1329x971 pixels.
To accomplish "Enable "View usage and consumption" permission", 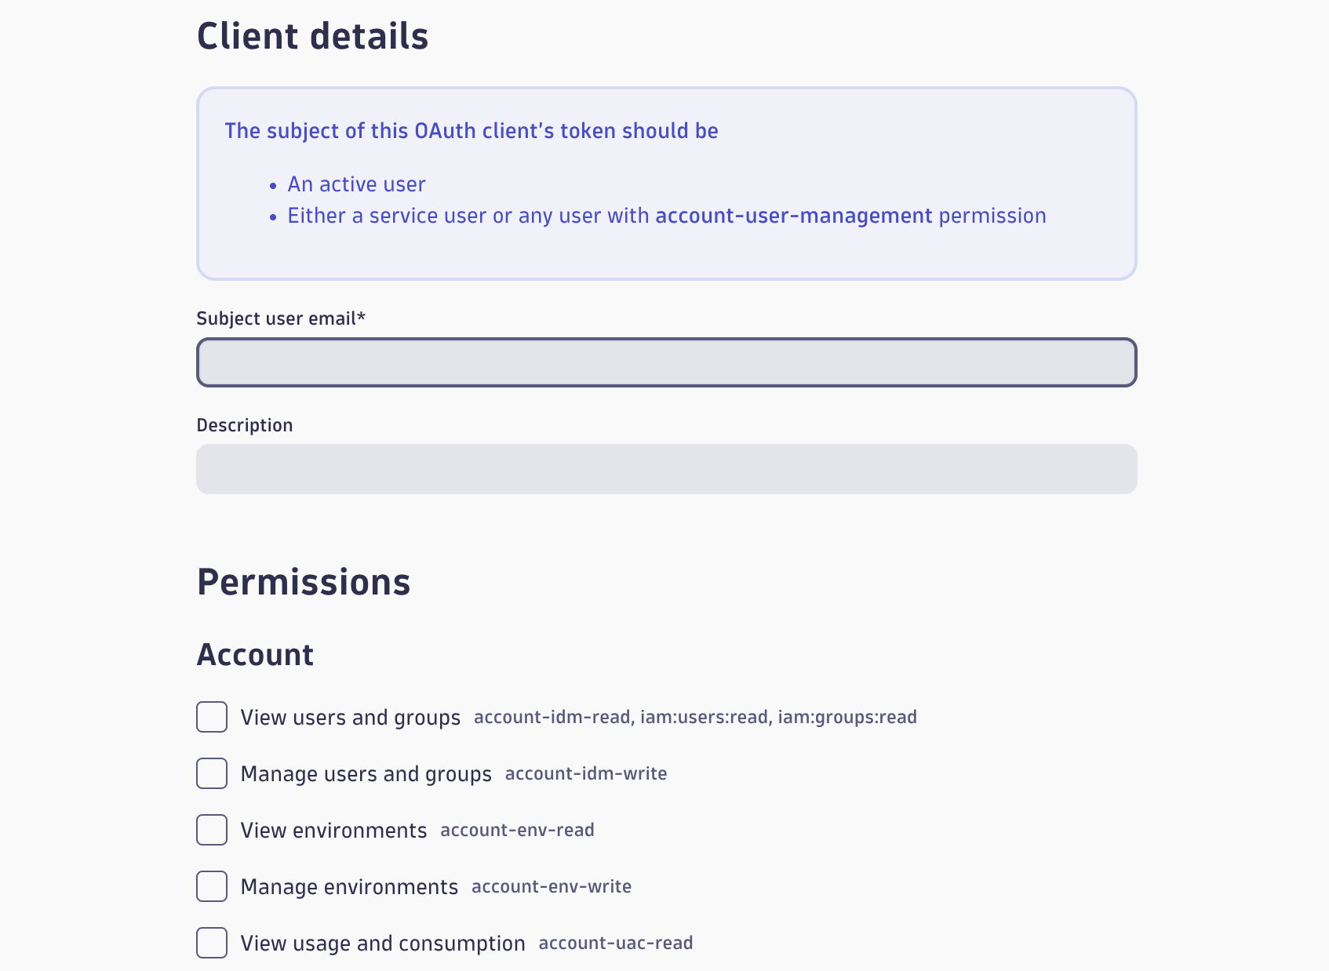I will pos(210,943).
